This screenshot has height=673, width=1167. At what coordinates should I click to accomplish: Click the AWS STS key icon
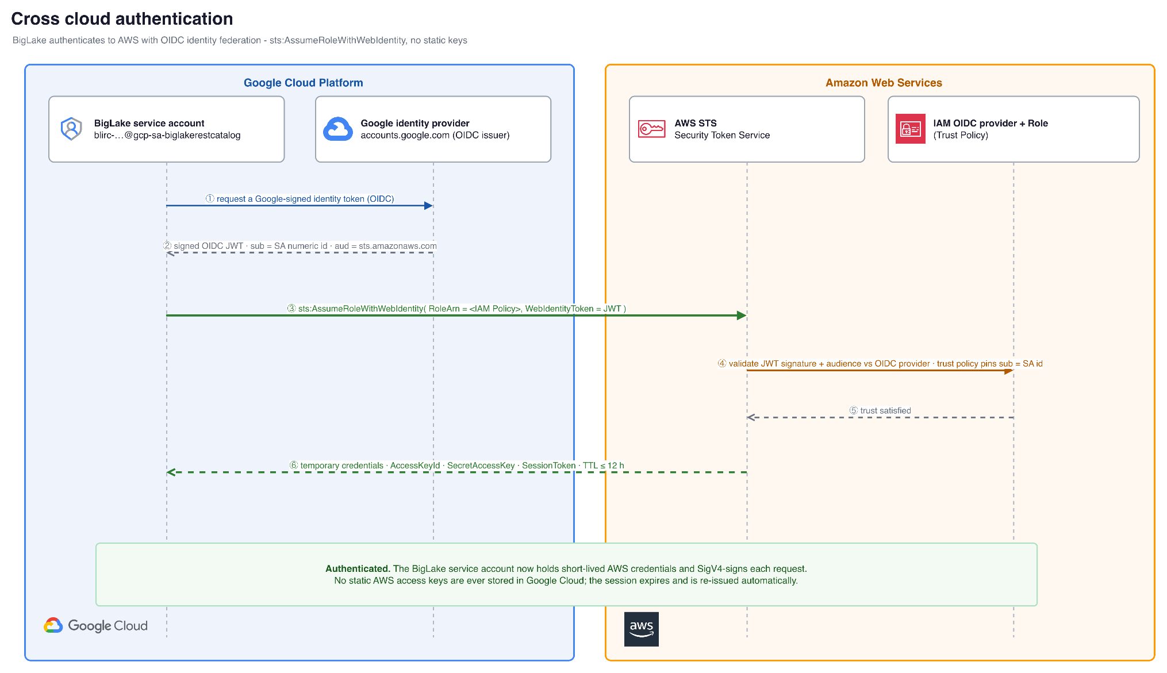(x=652, y=129)
